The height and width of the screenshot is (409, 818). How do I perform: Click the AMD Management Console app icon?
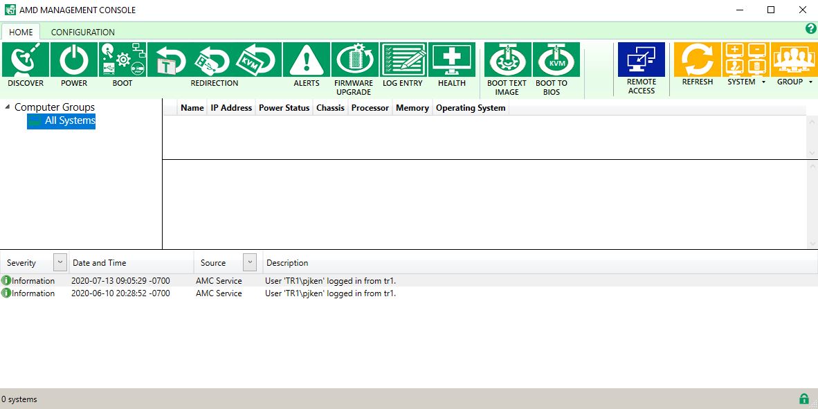click(x=10, y=10)
